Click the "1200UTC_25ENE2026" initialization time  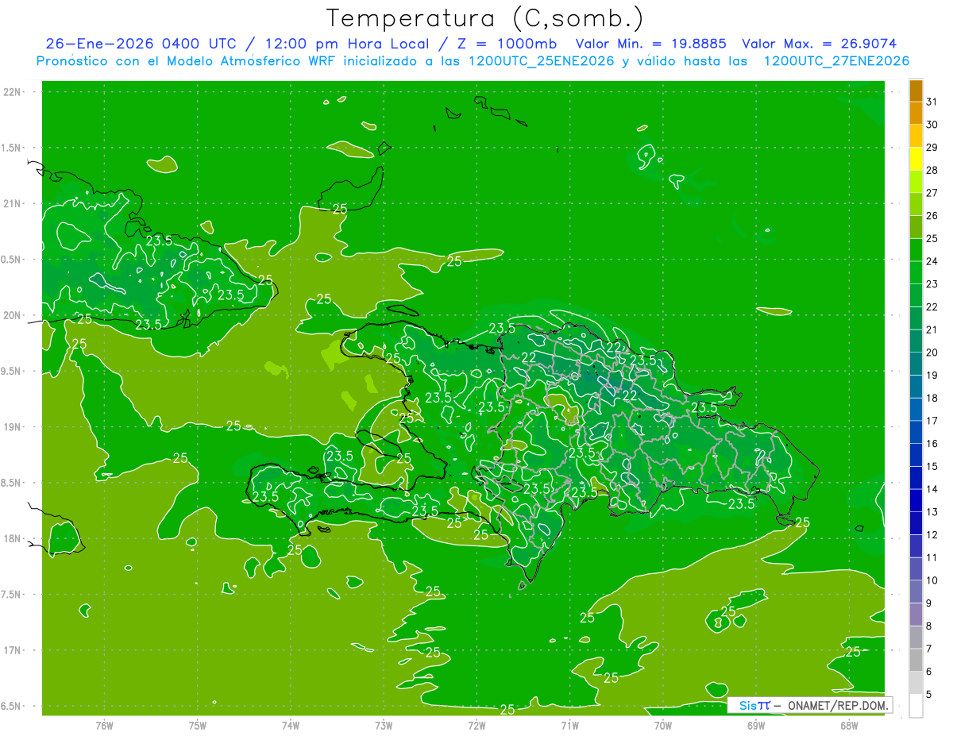541,61
